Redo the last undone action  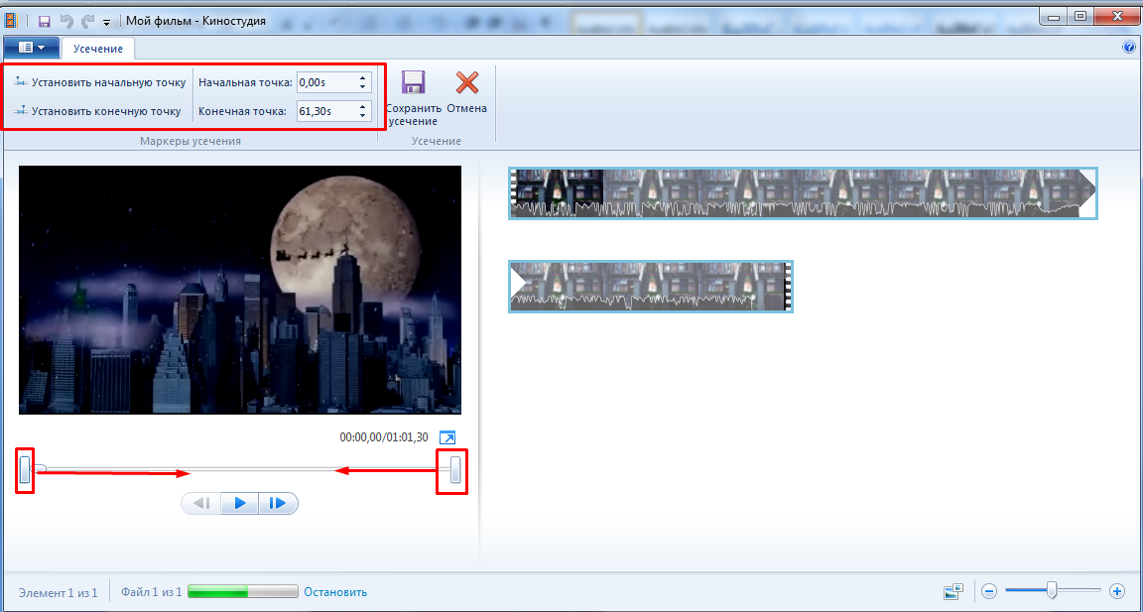86,21
